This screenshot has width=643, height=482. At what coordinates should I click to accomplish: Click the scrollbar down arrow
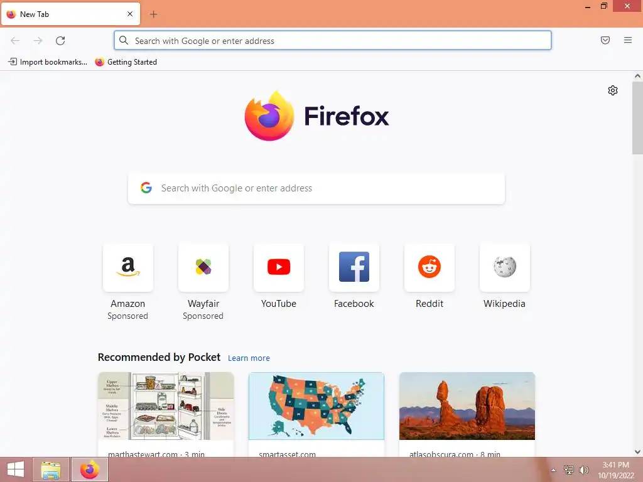(x=637, y=452)
